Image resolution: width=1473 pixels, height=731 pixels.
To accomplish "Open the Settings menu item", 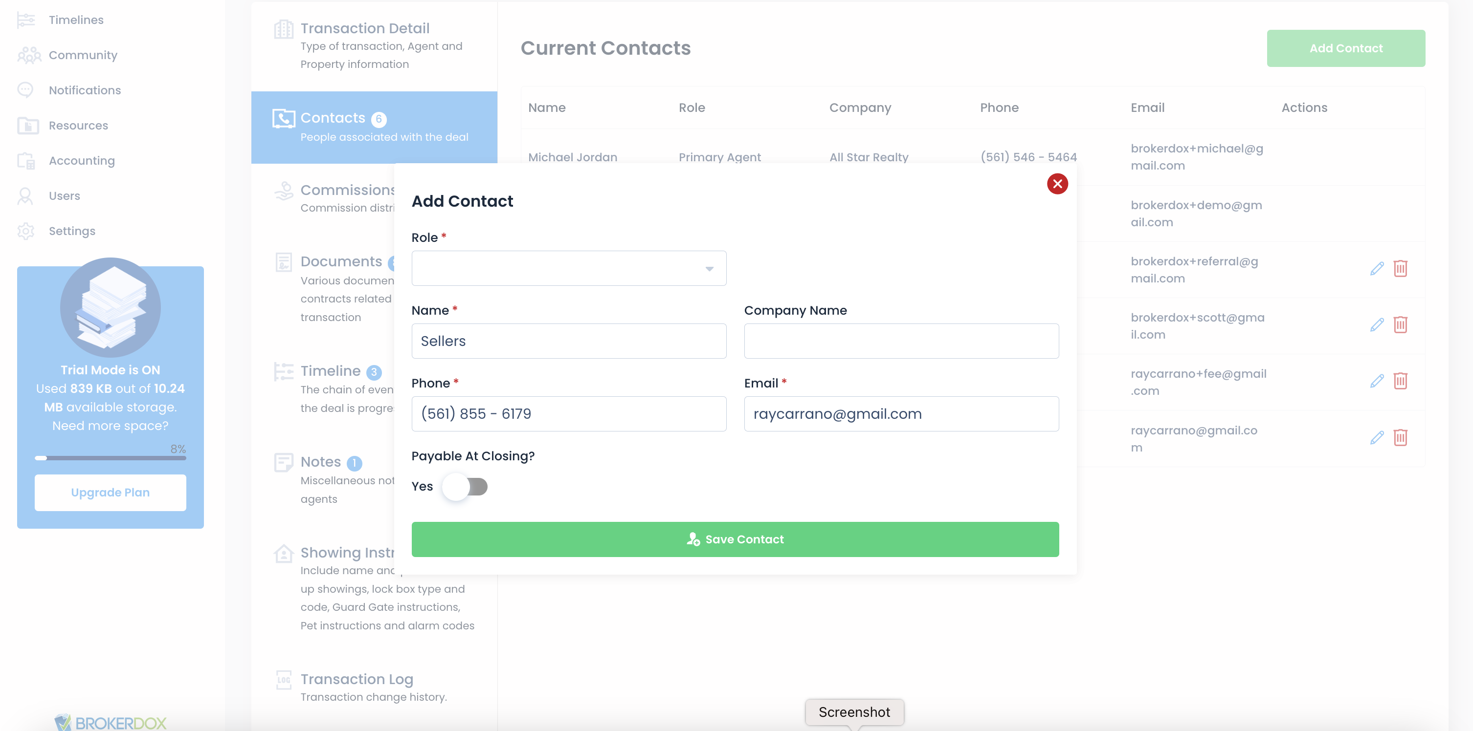I will [72, 232].
